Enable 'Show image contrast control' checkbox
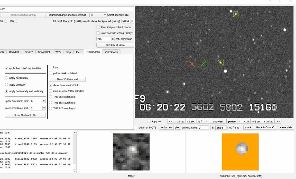 pos(98,27)
